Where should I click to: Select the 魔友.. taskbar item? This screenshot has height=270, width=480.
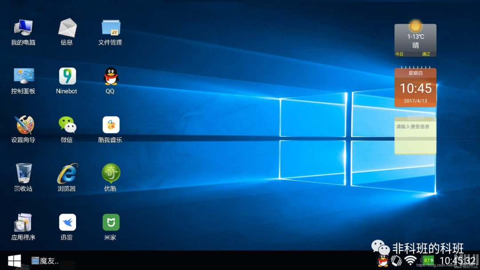pos(45,261)
